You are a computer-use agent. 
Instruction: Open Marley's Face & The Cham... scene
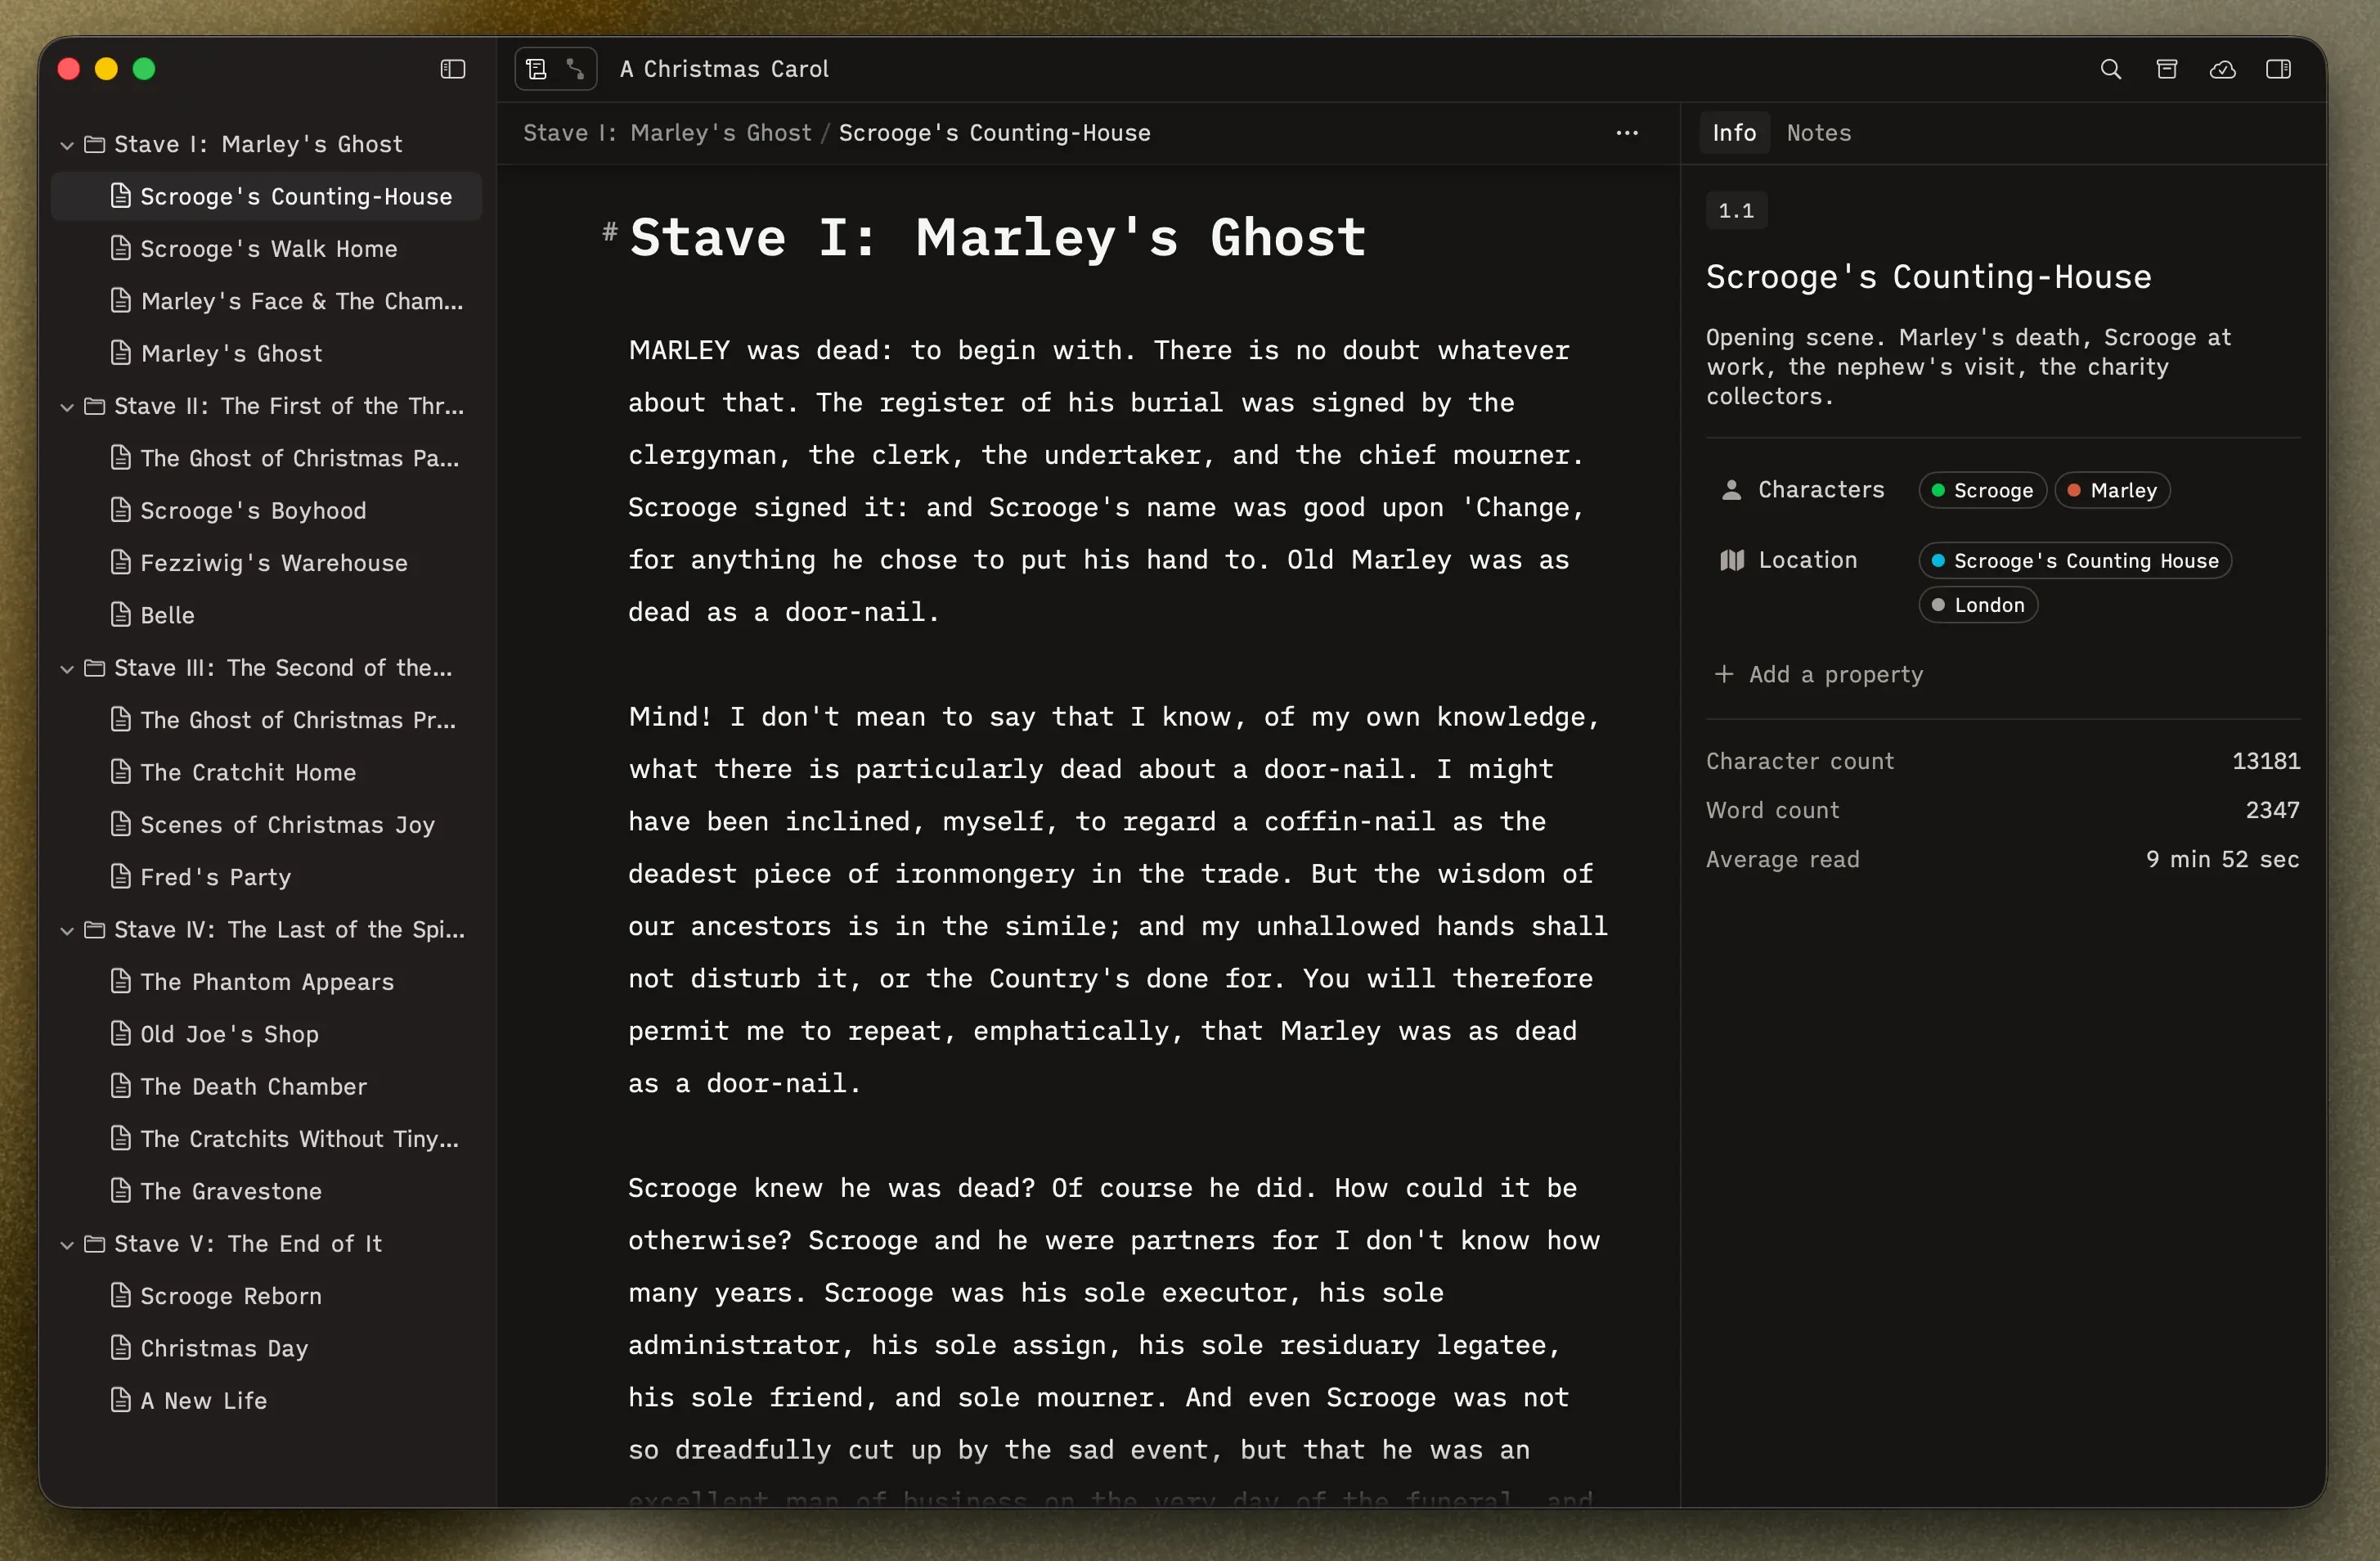[x=266, y=301]
